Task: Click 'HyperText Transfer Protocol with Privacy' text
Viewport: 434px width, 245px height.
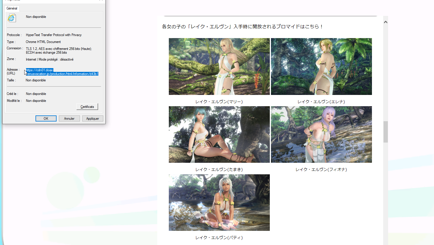Action: (x=54, y=35)
